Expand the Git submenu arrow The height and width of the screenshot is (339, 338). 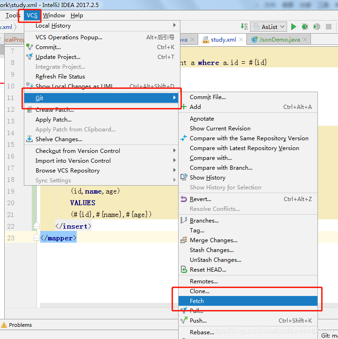point(174,98)
